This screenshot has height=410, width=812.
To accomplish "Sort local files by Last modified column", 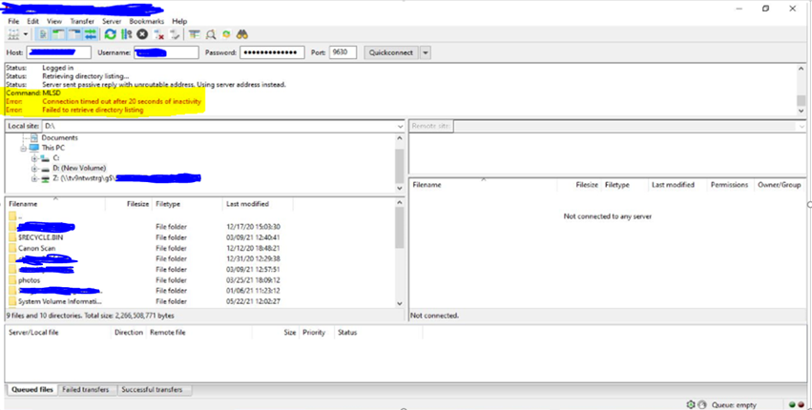I will pos(246,204).
